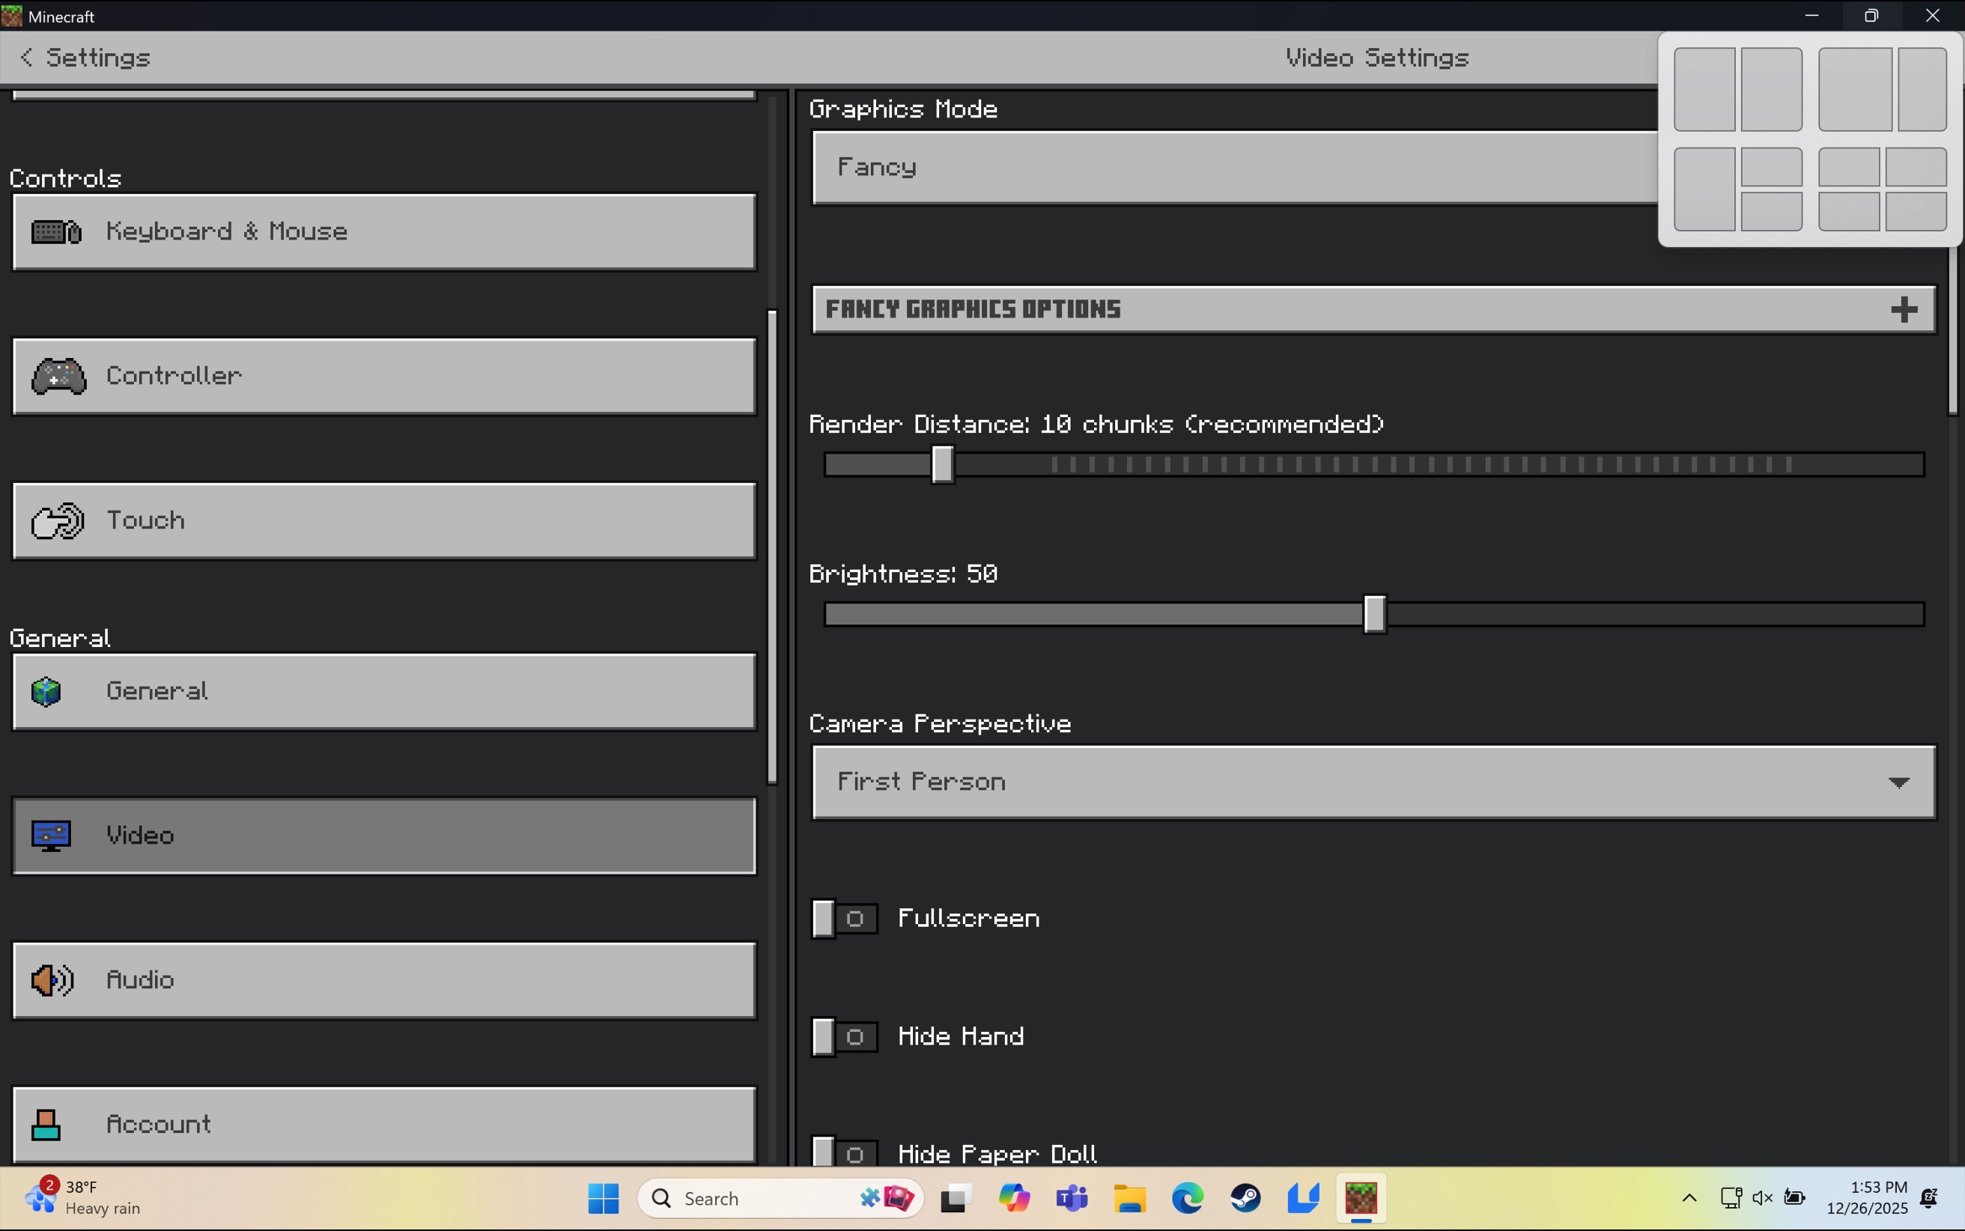The image size is (1965, 1231).
Task: Open the Audio settings tab
Action: pos(384,980)
